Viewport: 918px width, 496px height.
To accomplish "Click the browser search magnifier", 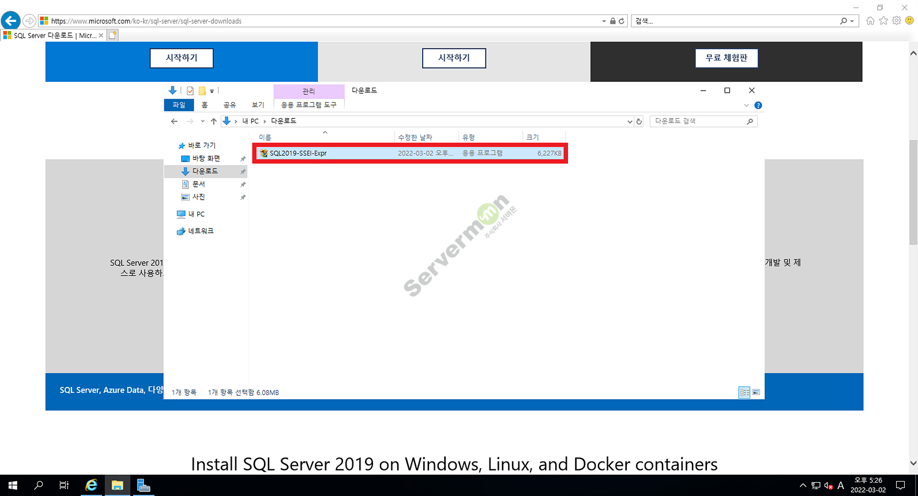I will pyautogui.click(x=844, y=21).
